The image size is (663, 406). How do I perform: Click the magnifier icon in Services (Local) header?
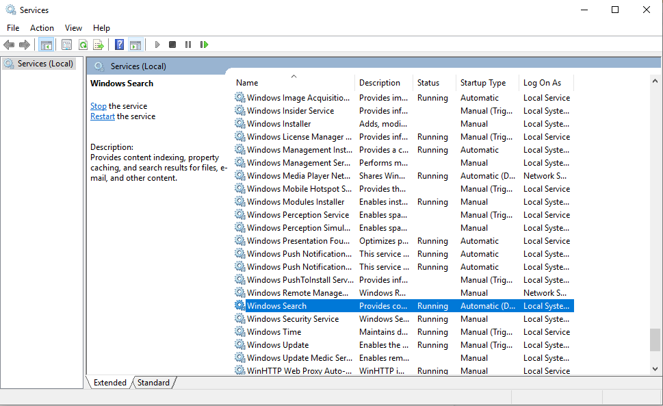pos(99,66)
